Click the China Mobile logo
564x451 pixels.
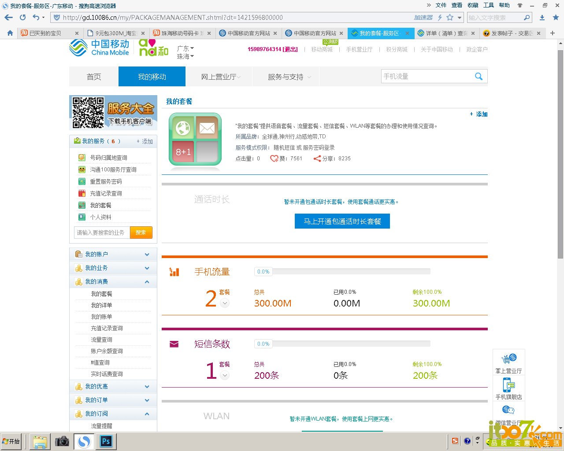pyautogui.click(x=99, y=48)
